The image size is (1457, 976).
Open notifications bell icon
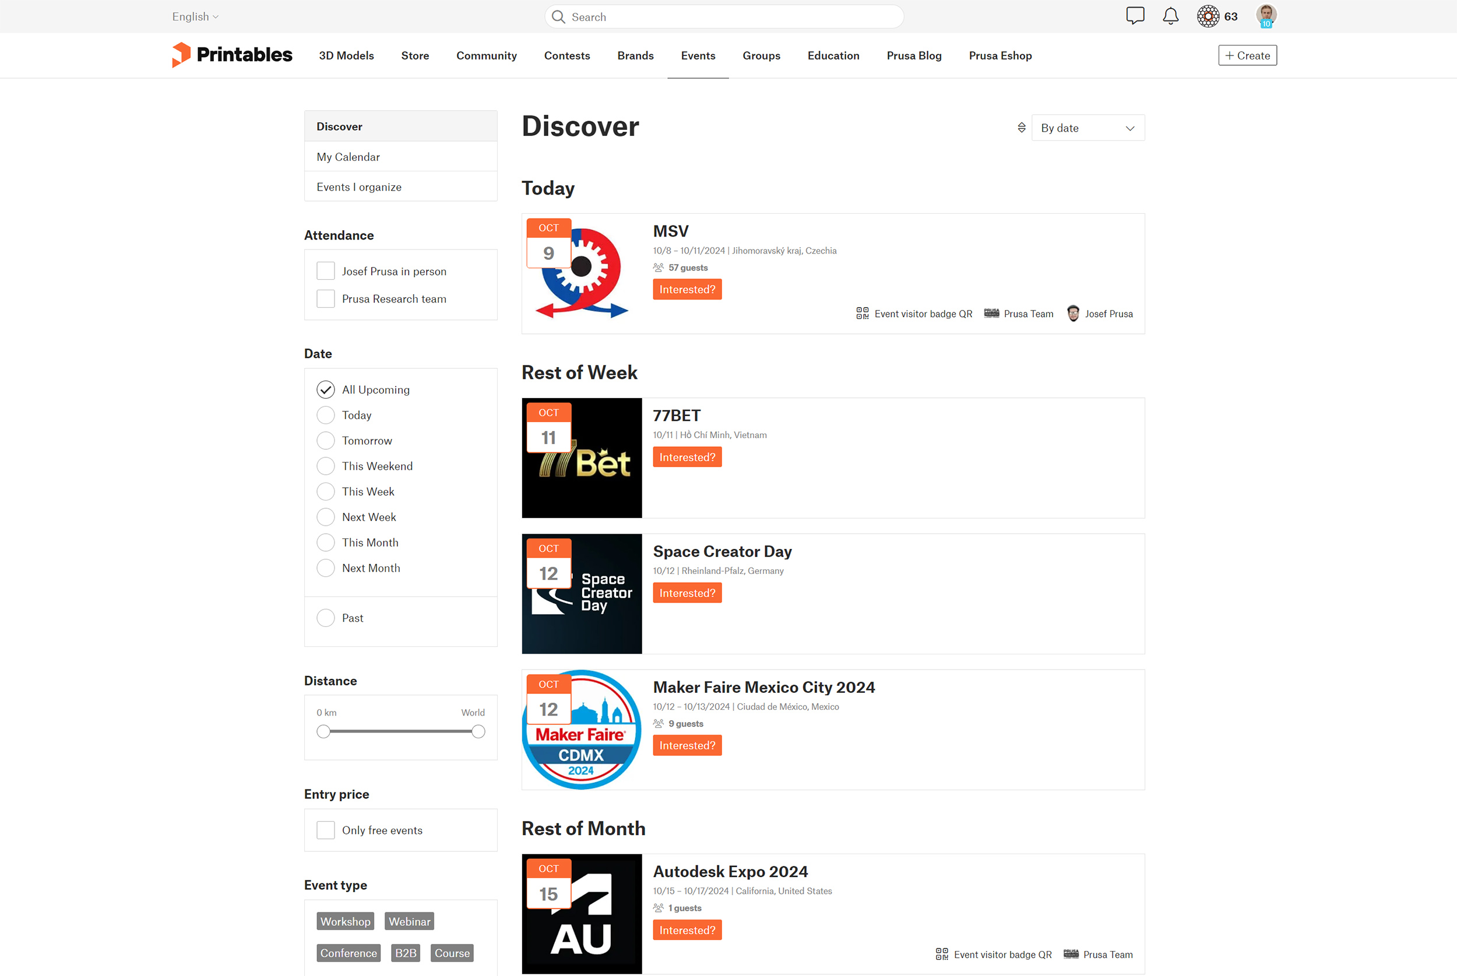point(1170,16)
